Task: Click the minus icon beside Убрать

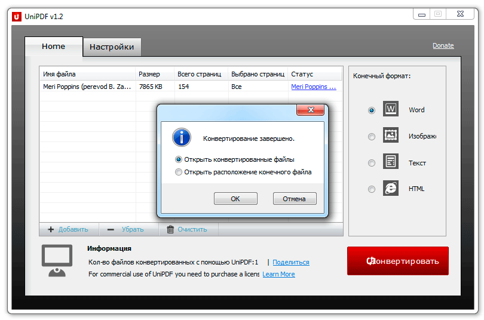Action: pos(111,229)
